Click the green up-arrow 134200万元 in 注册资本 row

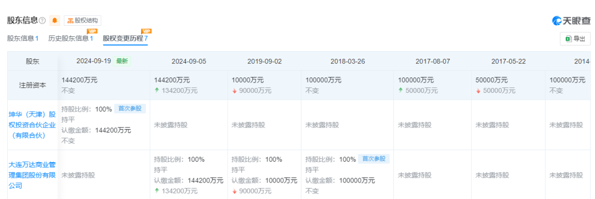(176, 90)
